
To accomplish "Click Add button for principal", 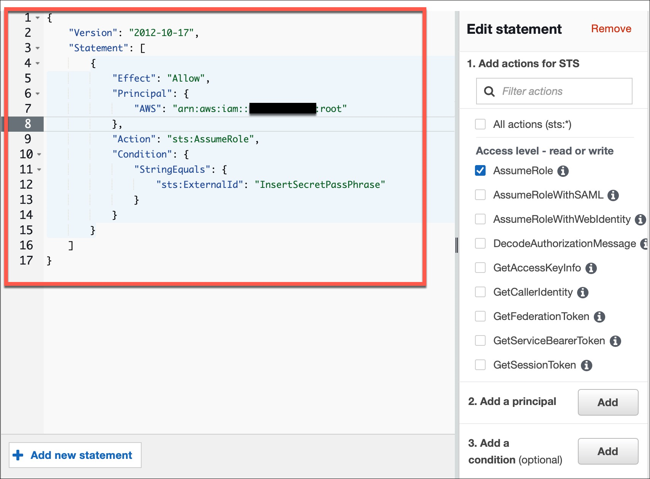I will click(x=608, y=402).
